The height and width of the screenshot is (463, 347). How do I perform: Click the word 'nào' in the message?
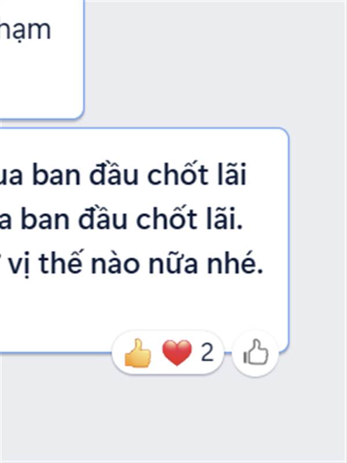pos(115,263)
